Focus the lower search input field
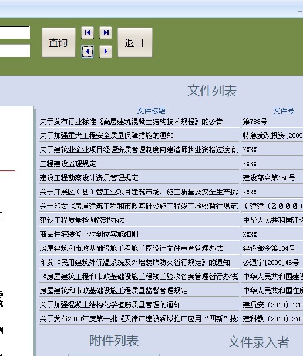303x356 pixels. [15, 51]
